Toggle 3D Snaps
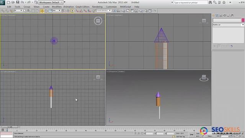 pos(77,11)
